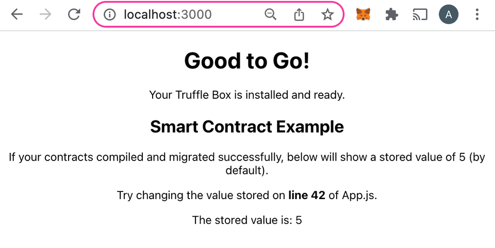The image size is (495, 248).
Task: View site information icon in address bar
Action: [x=109, y=15]
